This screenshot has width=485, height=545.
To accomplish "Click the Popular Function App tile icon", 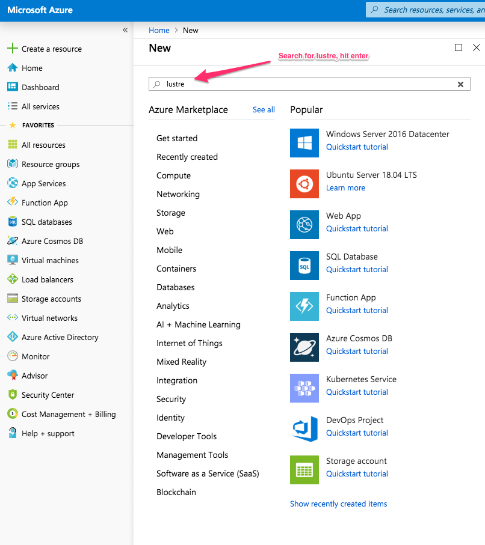I will pos(304,306).
